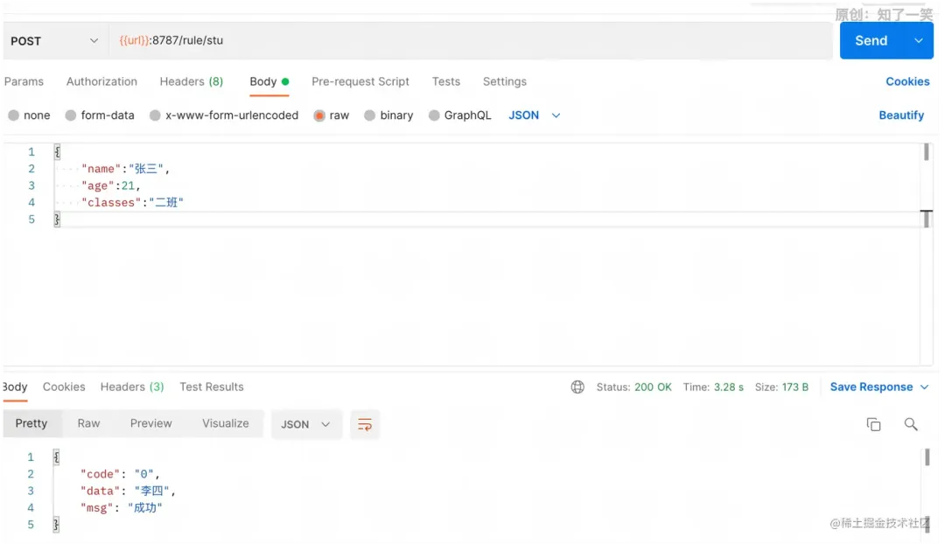
Task: Click the "age":21 line in request body
Action: [111, 185]
